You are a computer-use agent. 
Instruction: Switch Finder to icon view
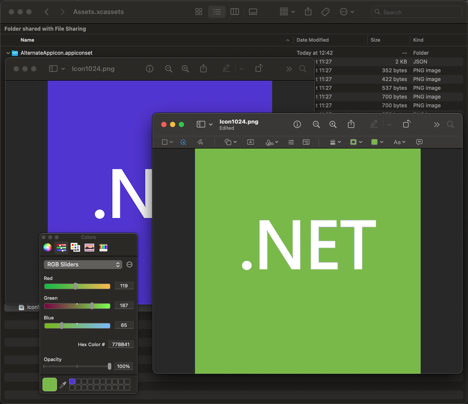(x=199, y=12)
